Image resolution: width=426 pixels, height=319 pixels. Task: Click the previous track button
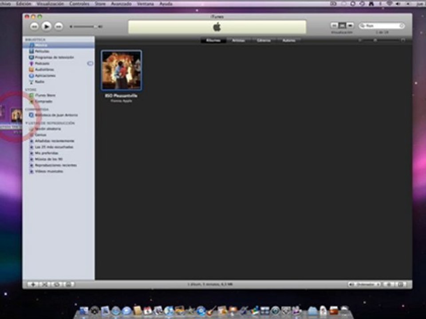point(34,27)
